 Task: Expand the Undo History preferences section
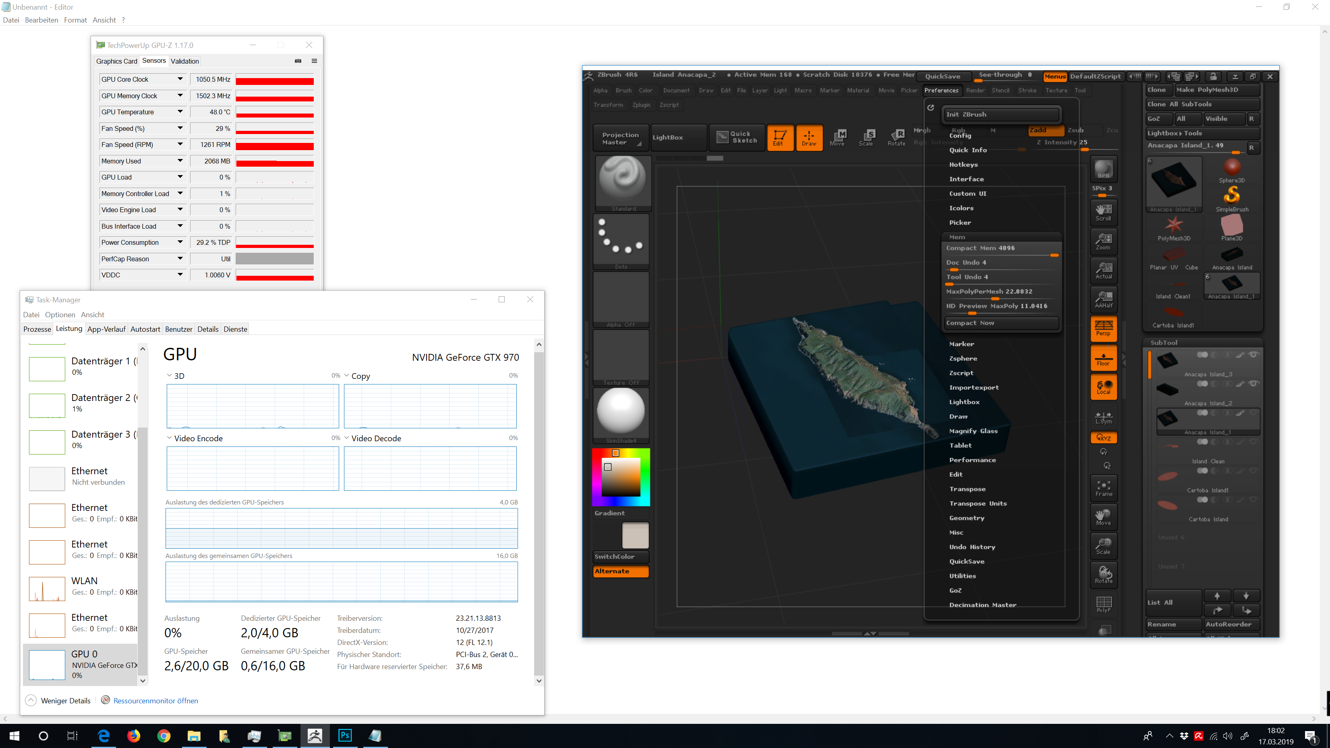tap(972, 547)
